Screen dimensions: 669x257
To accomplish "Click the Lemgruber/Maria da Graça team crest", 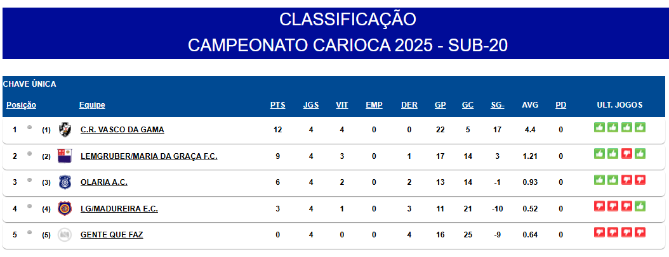I will pyautogui.click(x=65, y=156).
